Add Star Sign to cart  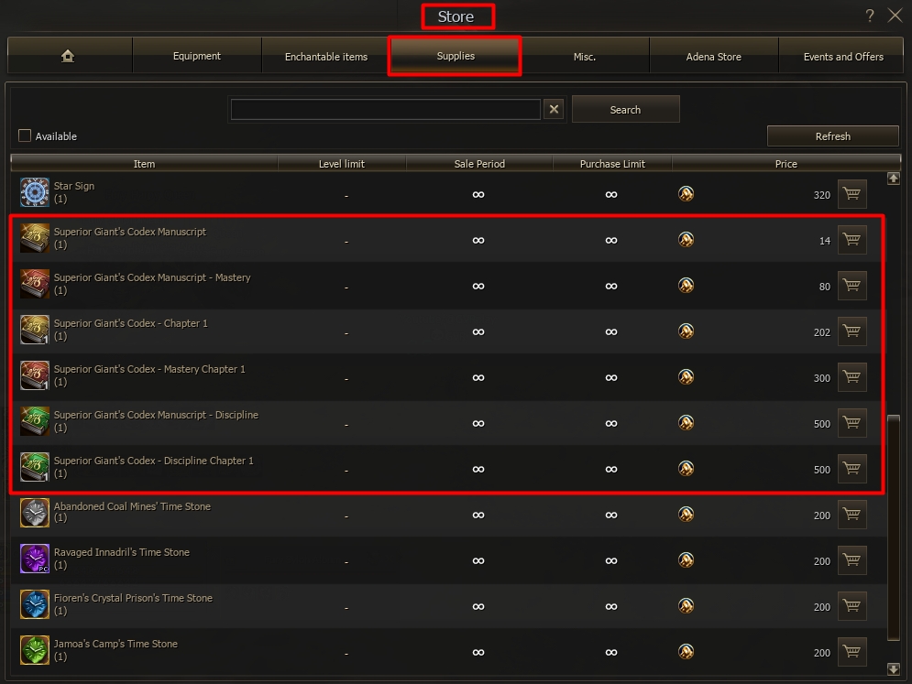click(852, 194)
